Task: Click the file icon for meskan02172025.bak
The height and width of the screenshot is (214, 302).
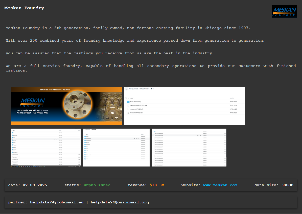Action: [128, 109]
